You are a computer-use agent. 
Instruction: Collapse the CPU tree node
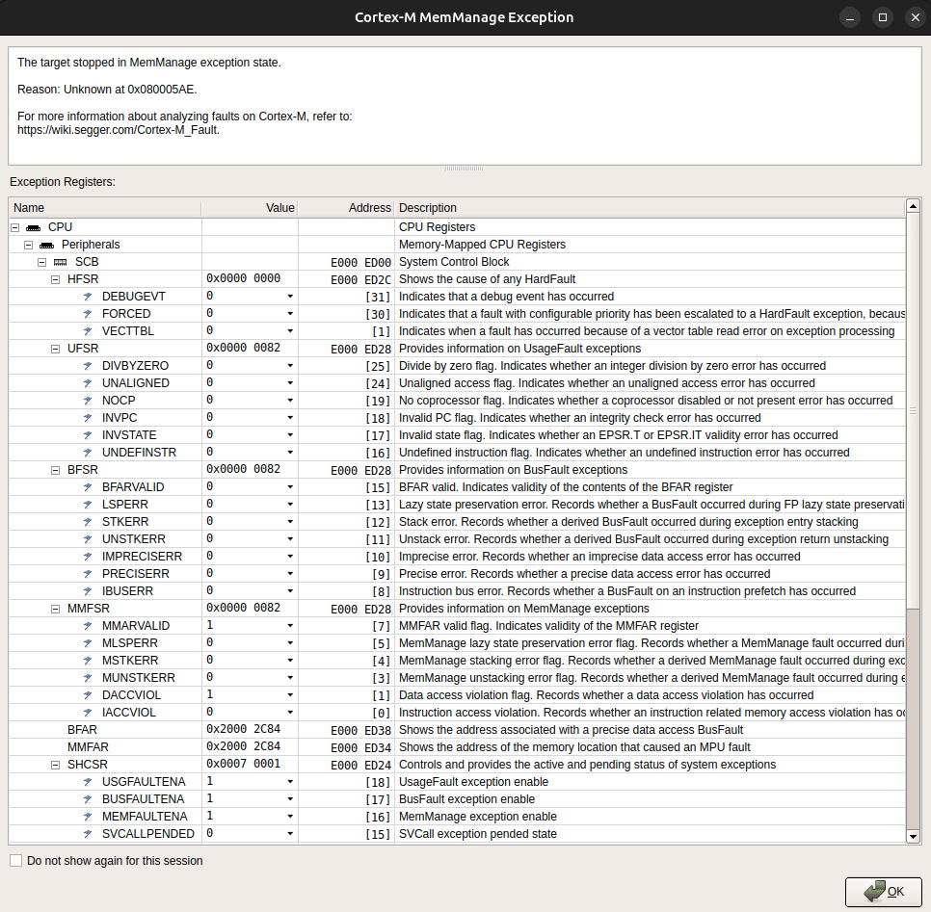(14, 228)
